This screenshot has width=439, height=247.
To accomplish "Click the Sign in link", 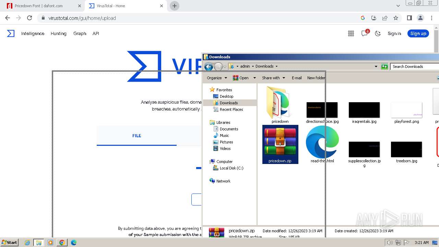I will coord(394,33).
